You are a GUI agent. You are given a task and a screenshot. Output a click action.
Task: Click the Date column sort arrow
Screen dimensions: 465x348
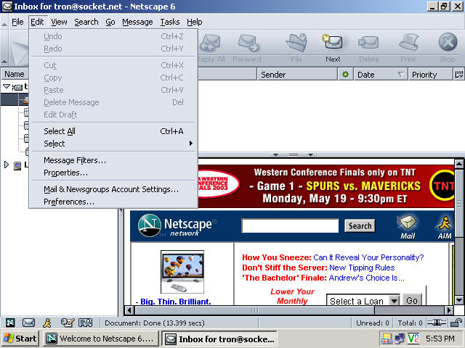coord(400,74)
